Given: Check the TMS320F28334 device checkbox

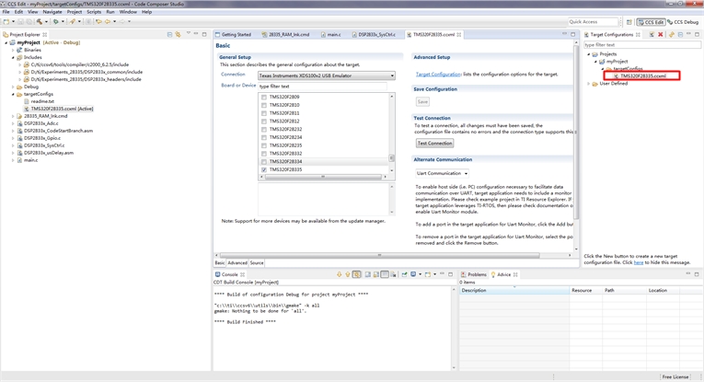Looking at the screenshot, I should tap(264, 162).
